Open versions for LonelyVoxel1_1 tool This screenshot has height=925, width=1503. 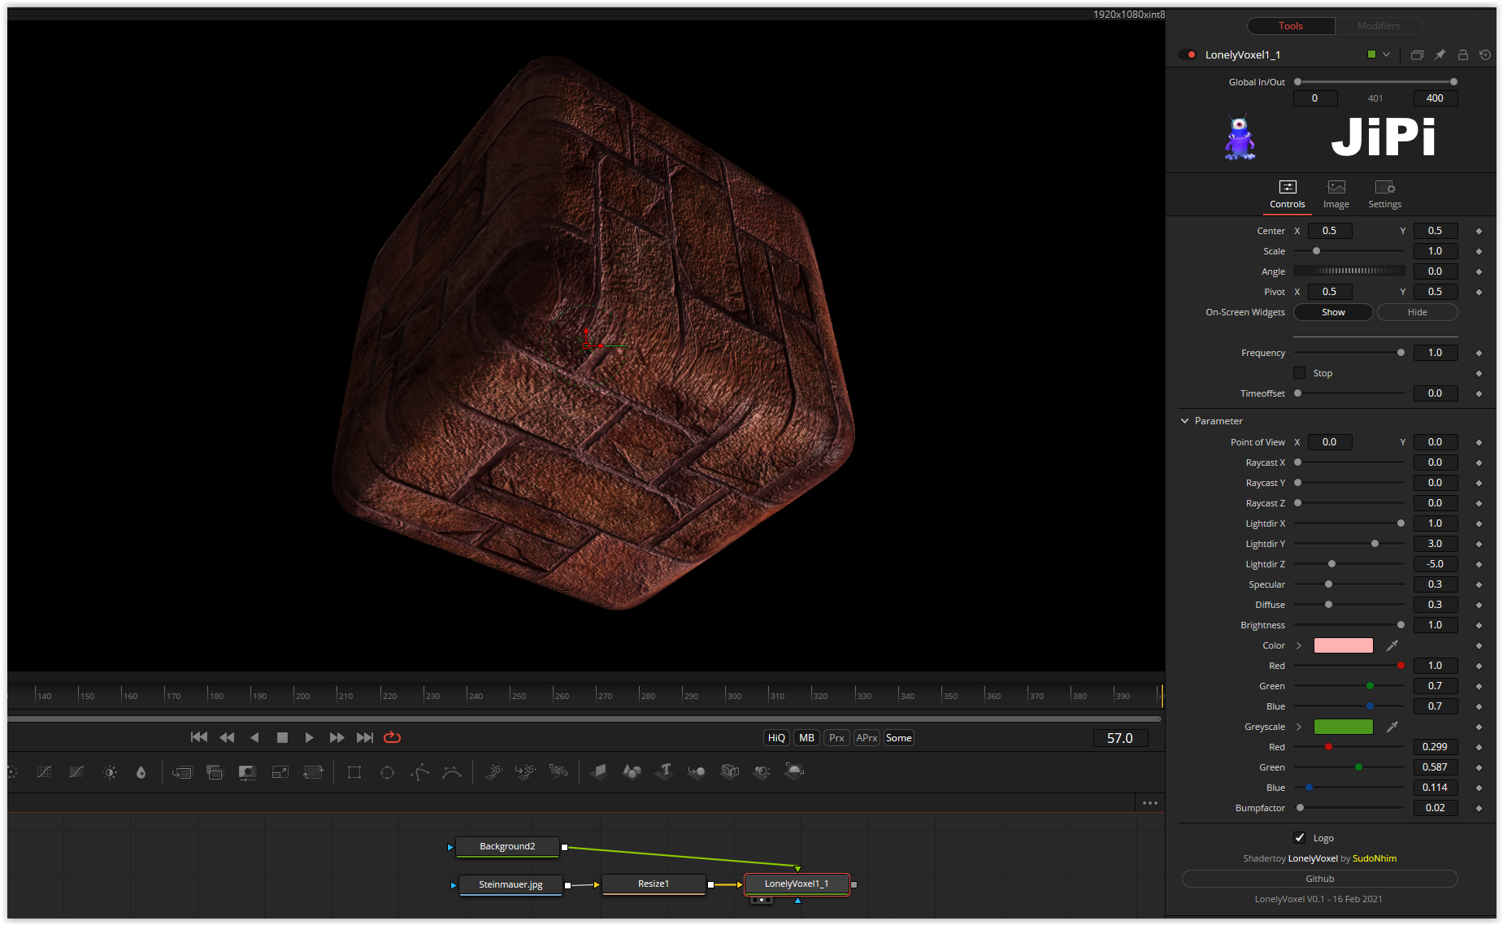1417,54
